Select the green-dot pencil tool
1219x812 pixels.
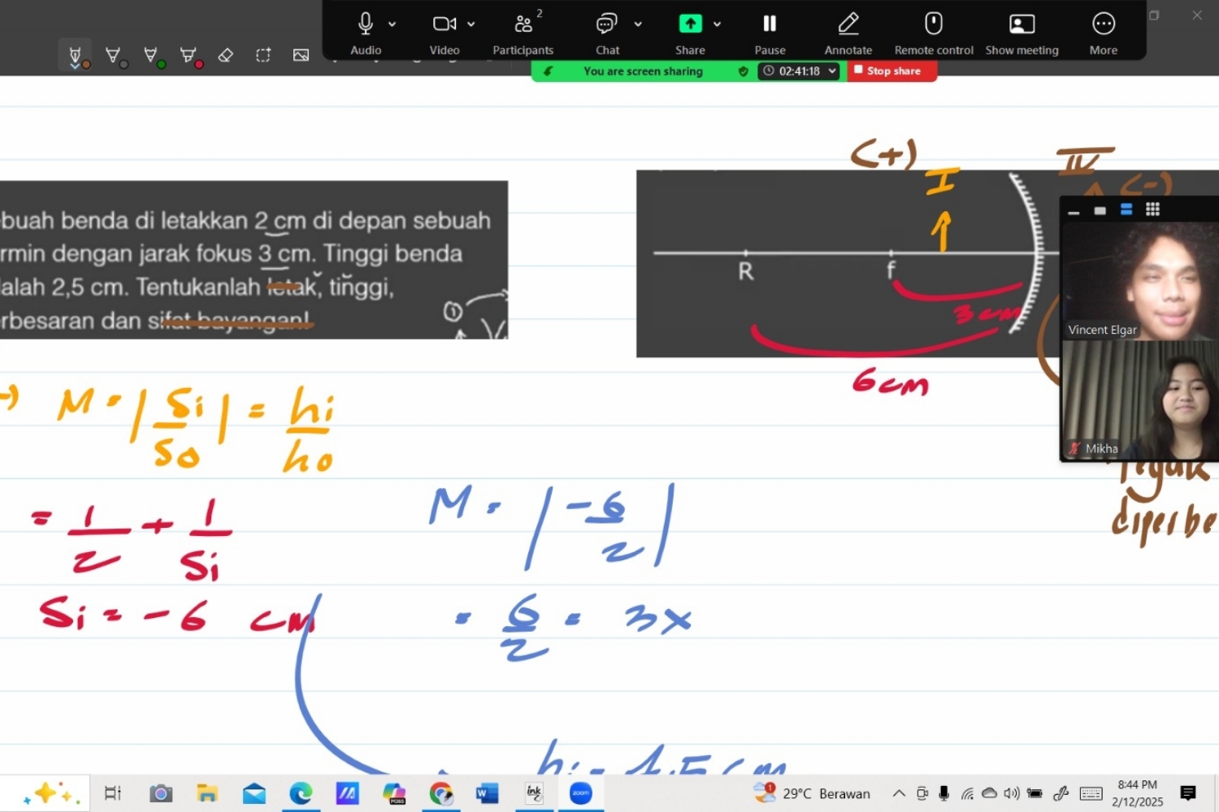(153, 56)
